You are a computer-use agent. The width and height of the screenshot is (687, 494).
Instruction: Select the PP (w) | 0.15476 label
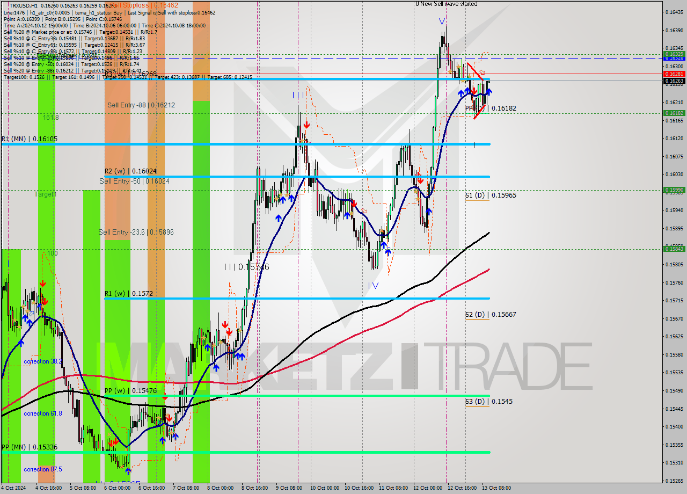130,391
